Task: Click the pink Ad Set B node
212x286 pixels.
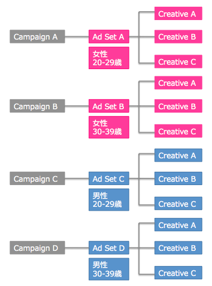Action: [x=109, y=106]
